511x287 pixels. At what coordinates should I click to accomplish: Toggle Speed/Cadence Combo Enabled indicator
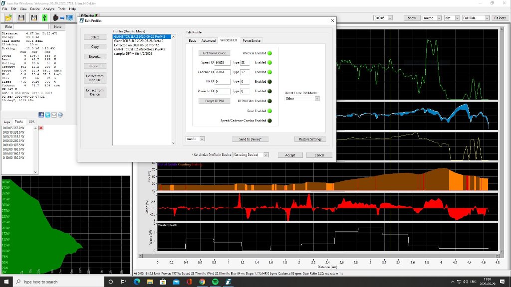coord(269,120)
